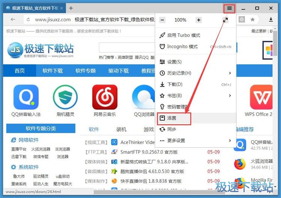Image resolution: width=281 pixels, height=198 pixels.
Task: Open 驱动精灵 link
Action: point(41,176)
